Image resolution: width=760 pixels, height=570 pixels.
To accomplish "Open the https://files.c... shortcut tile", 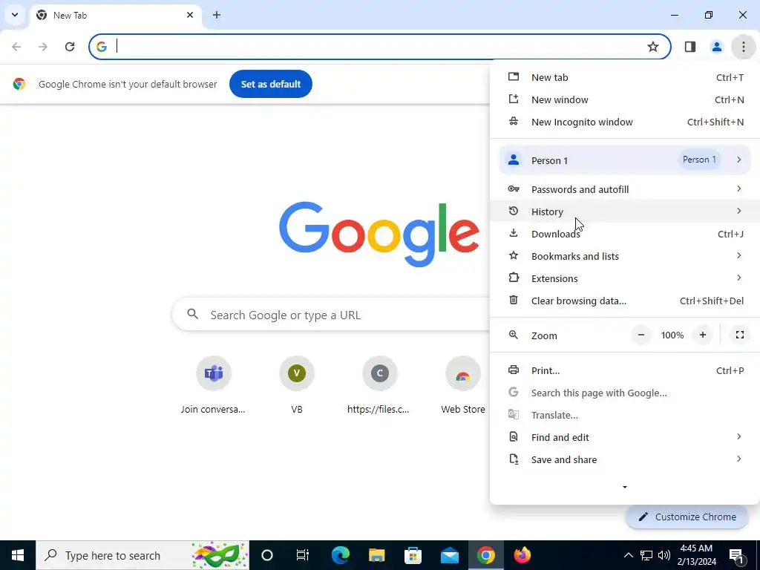I will click(379, 385).
